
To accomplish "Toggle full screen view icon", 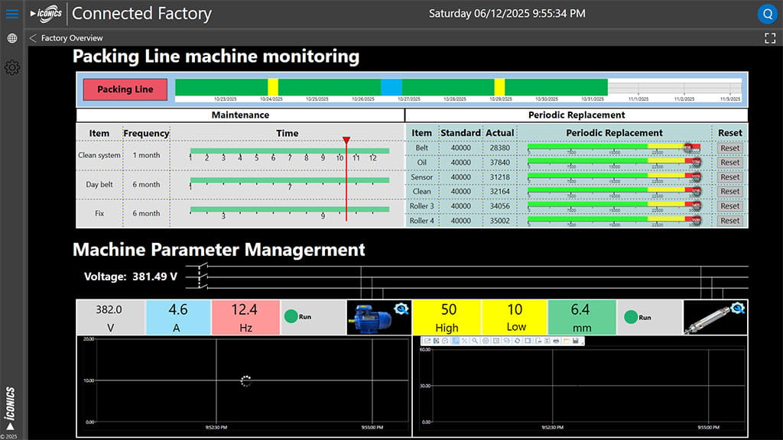I will click(770, 38).
